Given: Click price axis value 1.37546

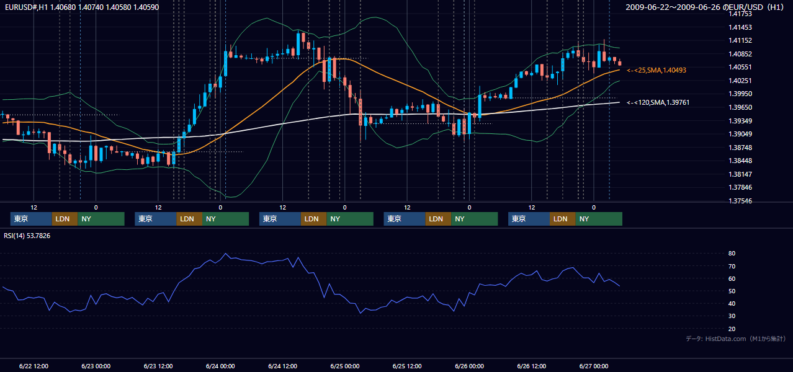Looking at the screenshot, I should 740,201.
